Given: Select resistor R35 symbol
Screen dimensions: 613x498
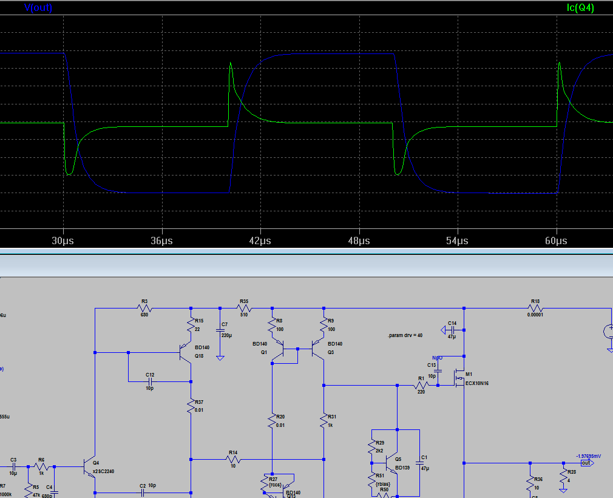Looking at the screenshot, I should [x=244, y=309].
